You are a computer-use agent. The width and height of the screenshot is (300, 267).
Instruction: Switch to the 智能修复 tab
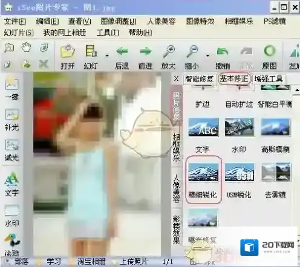tap(200, 79)
